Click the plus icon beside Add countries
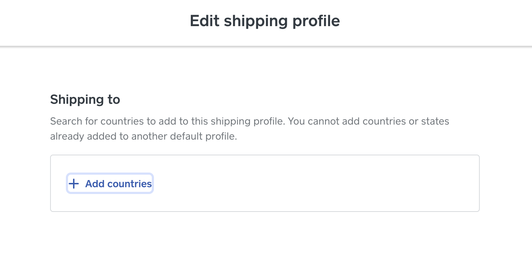 pos(74,184)
